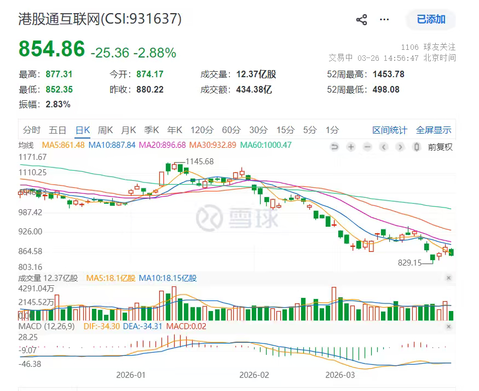Viewport: 479px width, 391px height.
Task: Toggle the 已添加 watchlist button
Action: coord(431,20)
